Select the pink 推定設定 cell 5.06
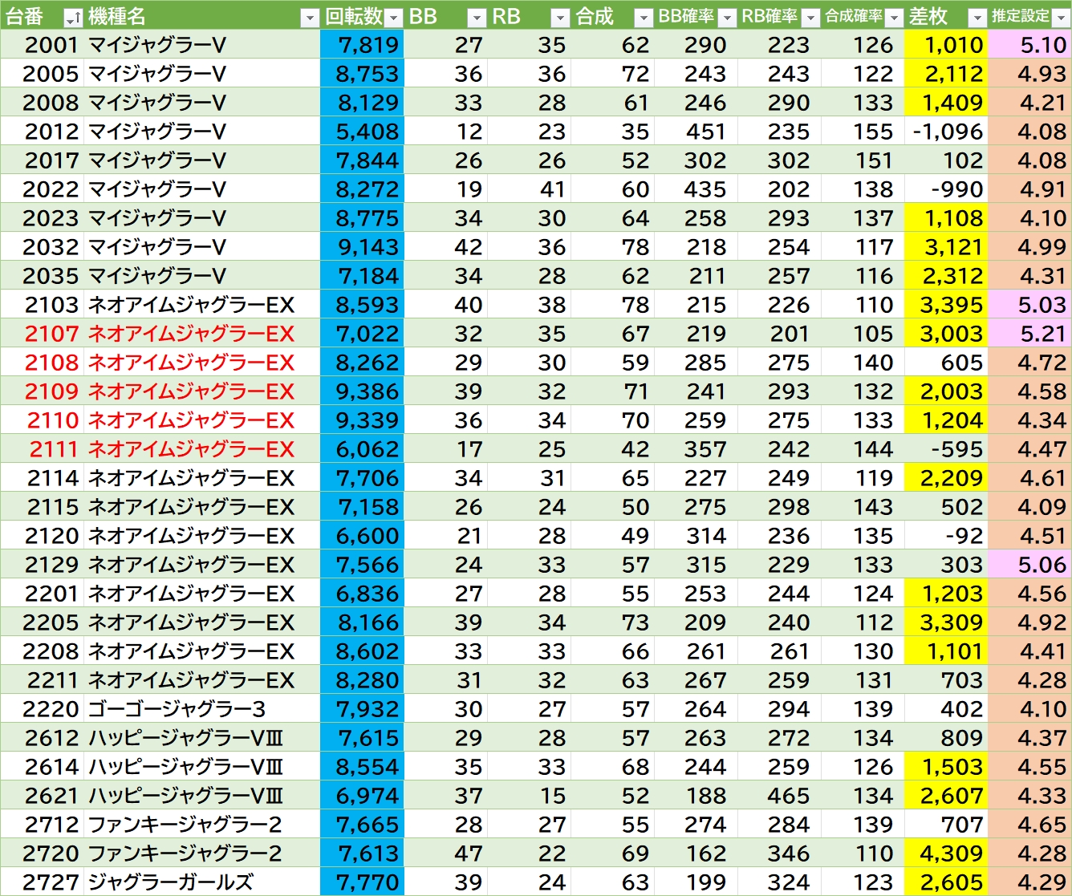The image size is (1072, 896). pyautogui.click(x=1029, y=565)
